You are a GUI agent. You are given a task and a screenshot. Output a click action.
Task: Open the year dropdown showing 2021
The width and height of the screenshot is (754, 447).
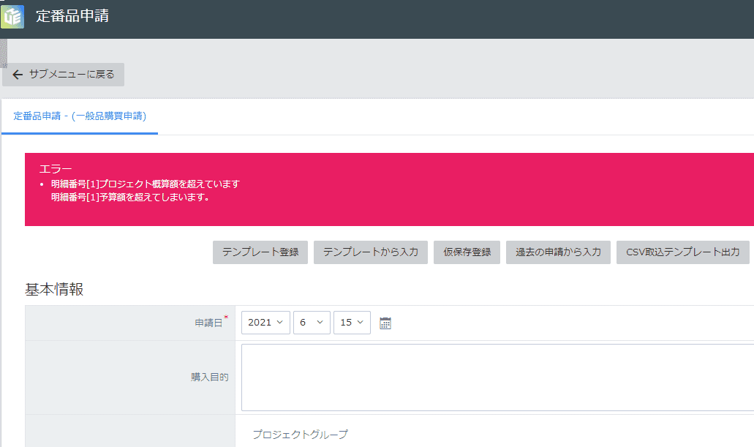pyautogui.click(x=265, y=322)
